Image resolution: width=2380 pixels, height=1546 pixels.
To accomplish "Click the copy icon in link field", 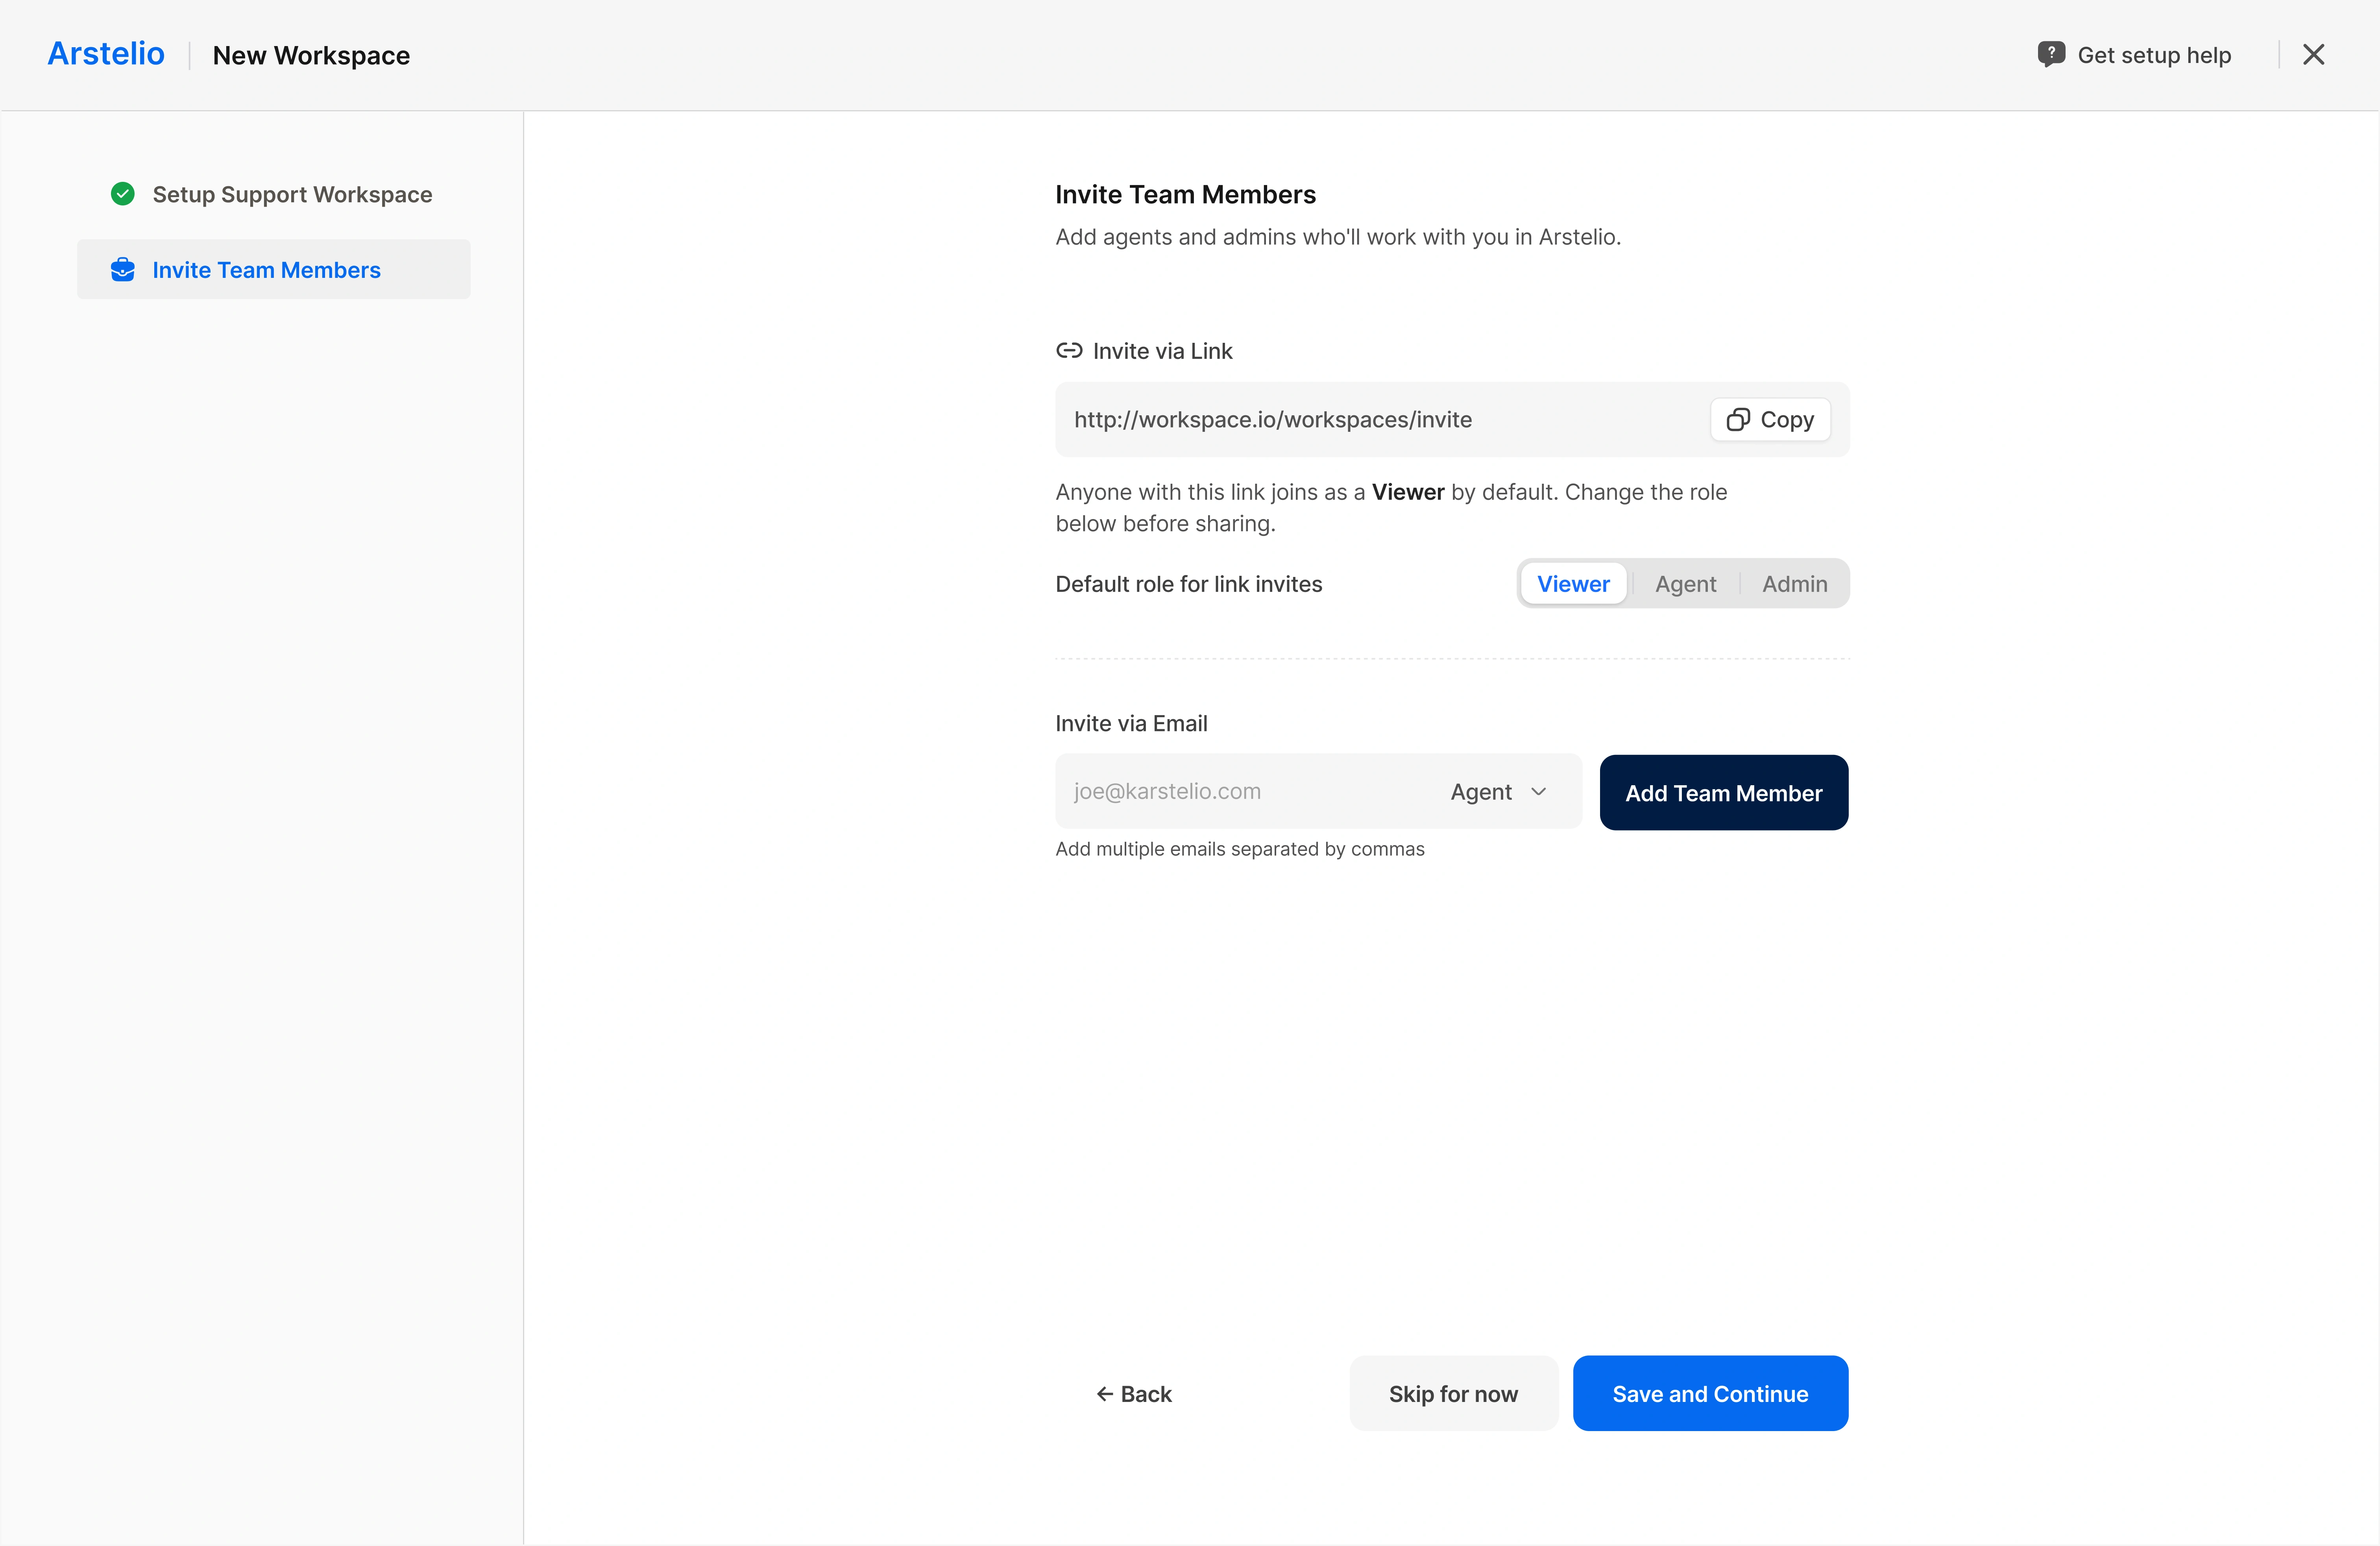I will point(1738,420).
